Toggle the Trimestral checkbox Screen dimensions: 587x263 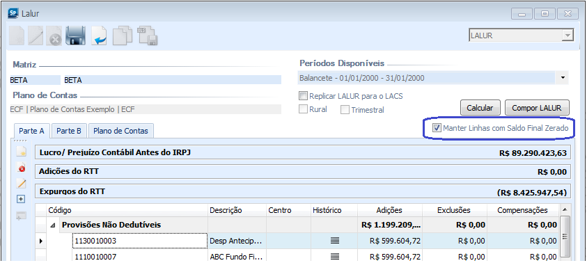(x=345, y=110)
